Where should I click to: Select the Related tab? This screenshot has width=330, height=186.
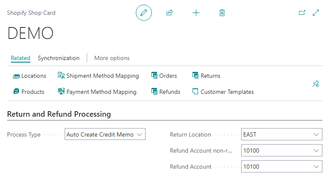click(20, 58)
